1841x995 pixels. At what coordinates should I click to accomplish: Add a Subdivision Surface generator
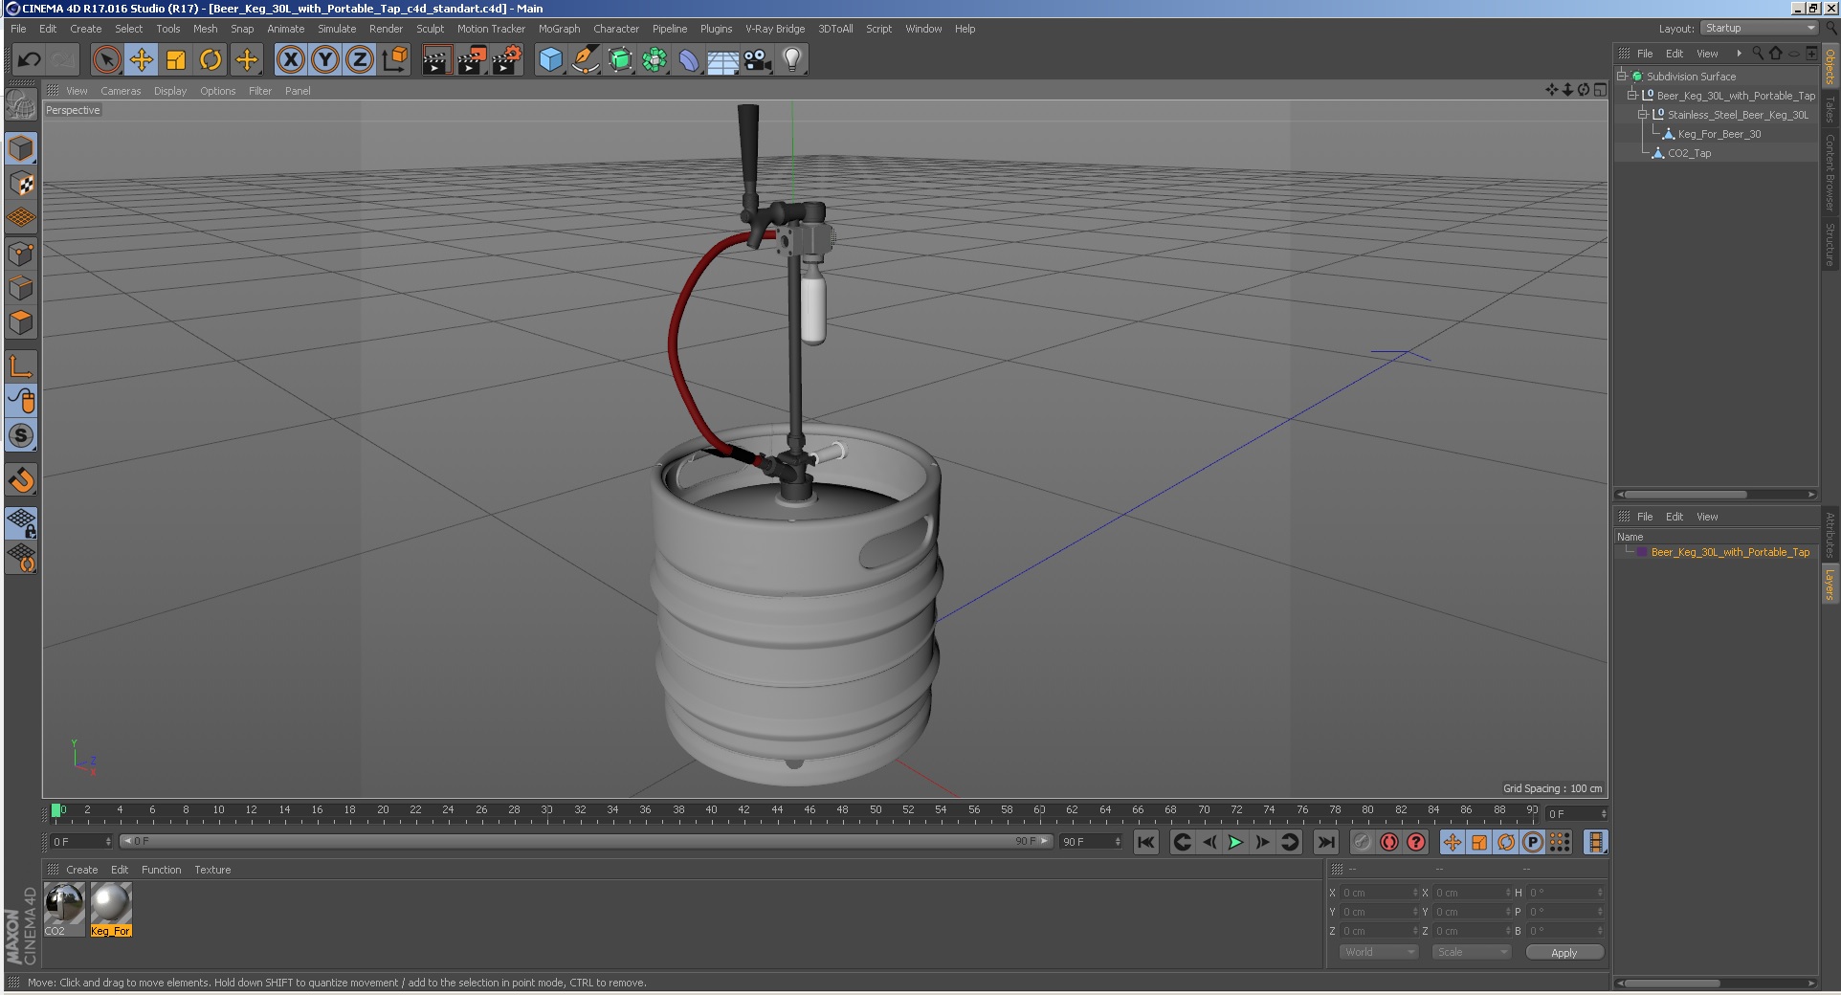[620, 60]
